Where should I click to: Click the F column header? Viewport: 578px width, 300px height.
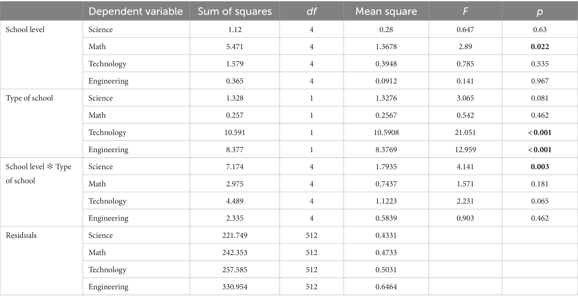[465, 11]
